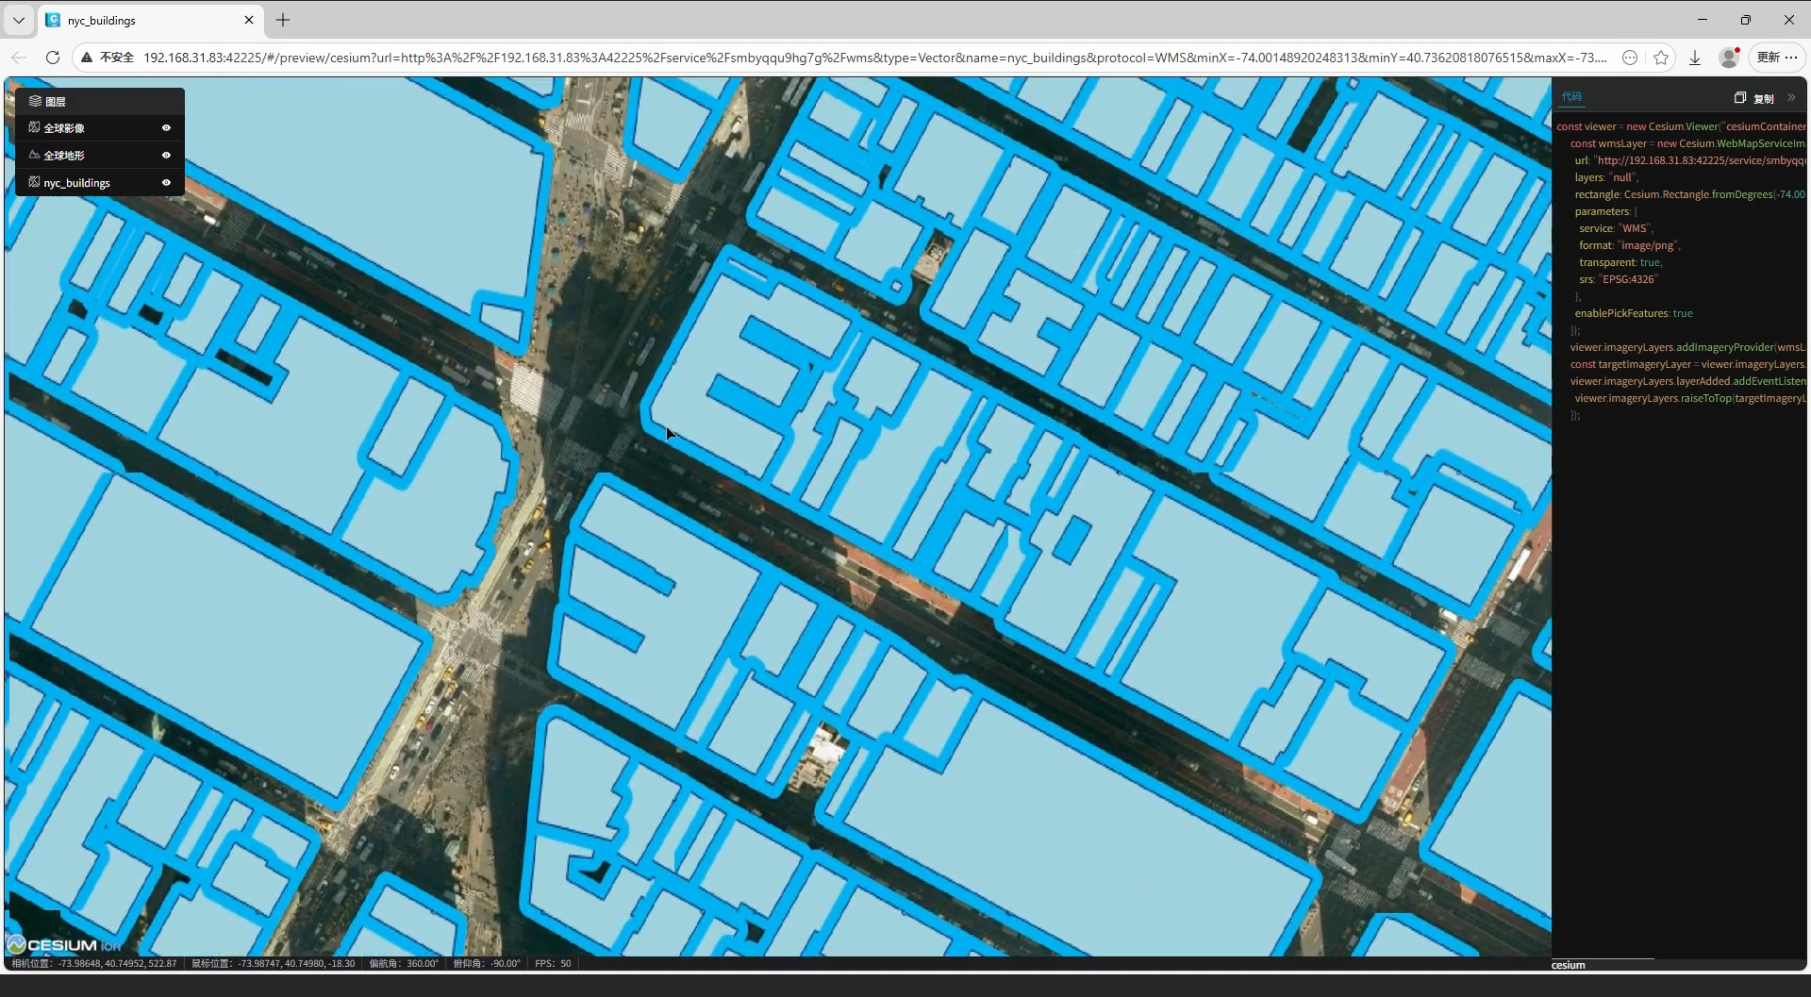Open the address bar more-options ellipsis
Image resolution: width=1811 pixels, height=997 pixels.
1629,58
